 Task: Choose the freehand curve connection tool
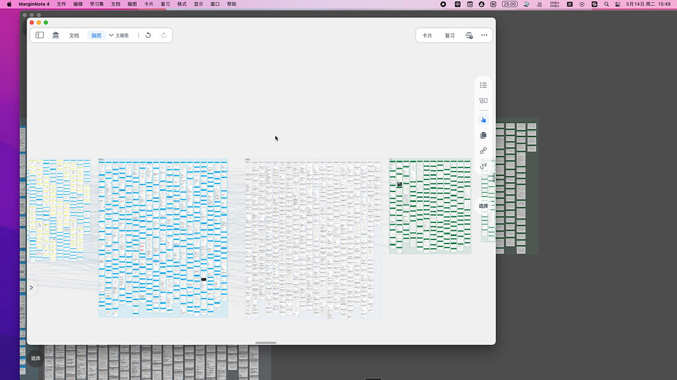pyautogui.click(x=483, y=166)
